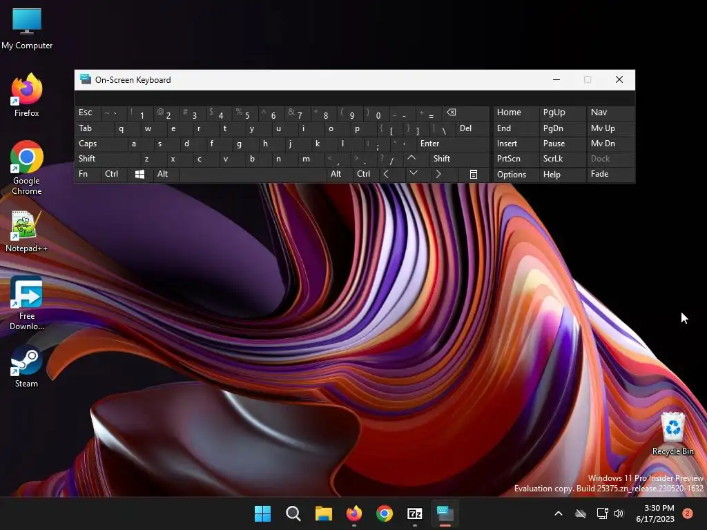Screen dimensions: 707x530
Task: Open File Explorer from the taskbar
Action: [x=324, y=513]
